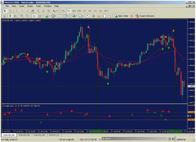Switch to the MN timeframe
Image resolution: width=196 pixels, height=142 pixels.
pyautogui.click(x=106, y=11)
